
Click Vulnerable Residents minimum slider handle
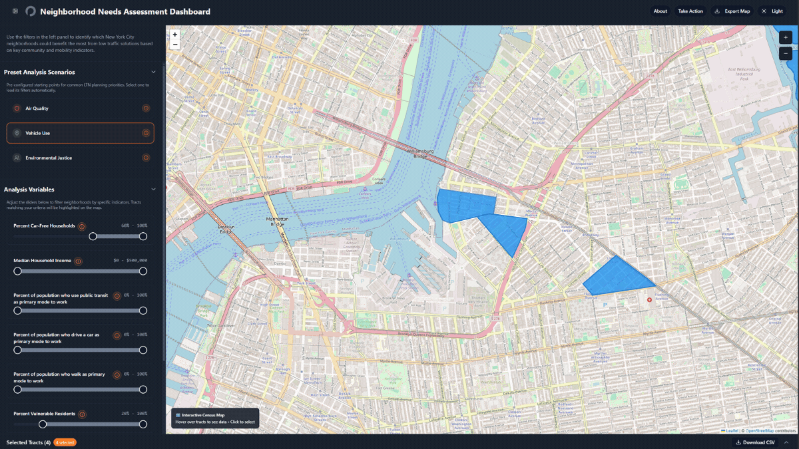click(43, 424)
